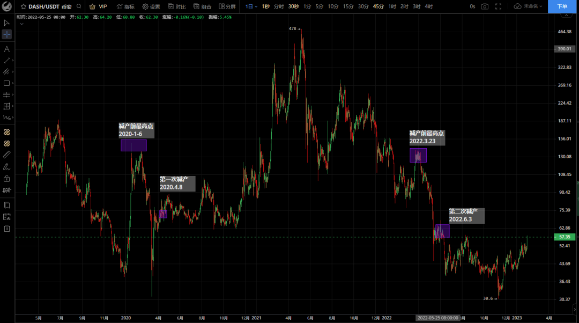579x323 pixels.
Task: Select the crosshair cursor tool
Action: coord(7,34)
